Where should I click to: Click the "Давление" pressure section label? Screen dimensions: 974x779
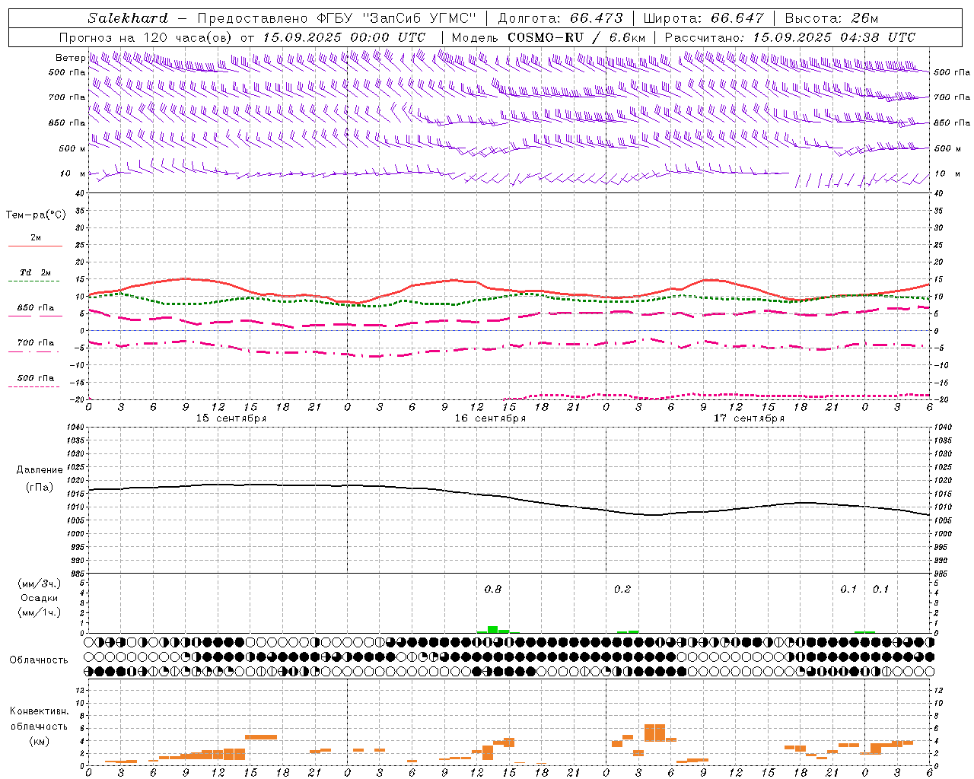click(x=40, y=470)
